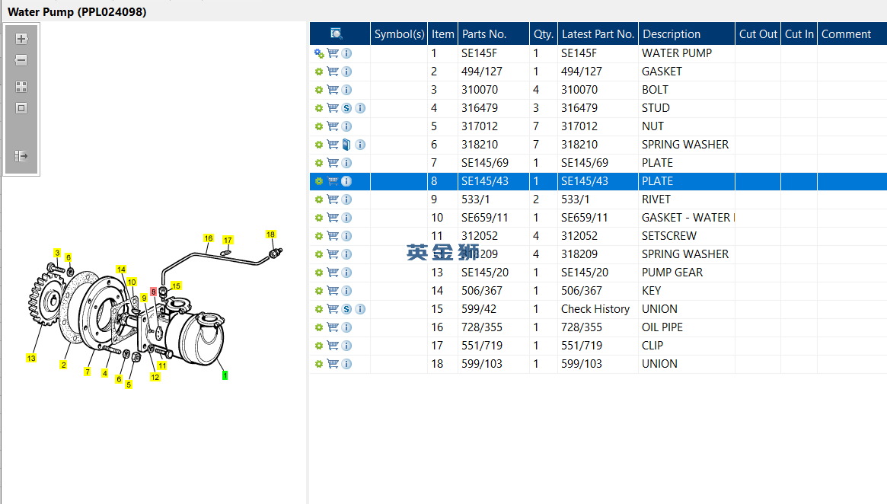This screenshot has height=504, width=887.
Task: Click the Cut In column header
Action: 799,34
